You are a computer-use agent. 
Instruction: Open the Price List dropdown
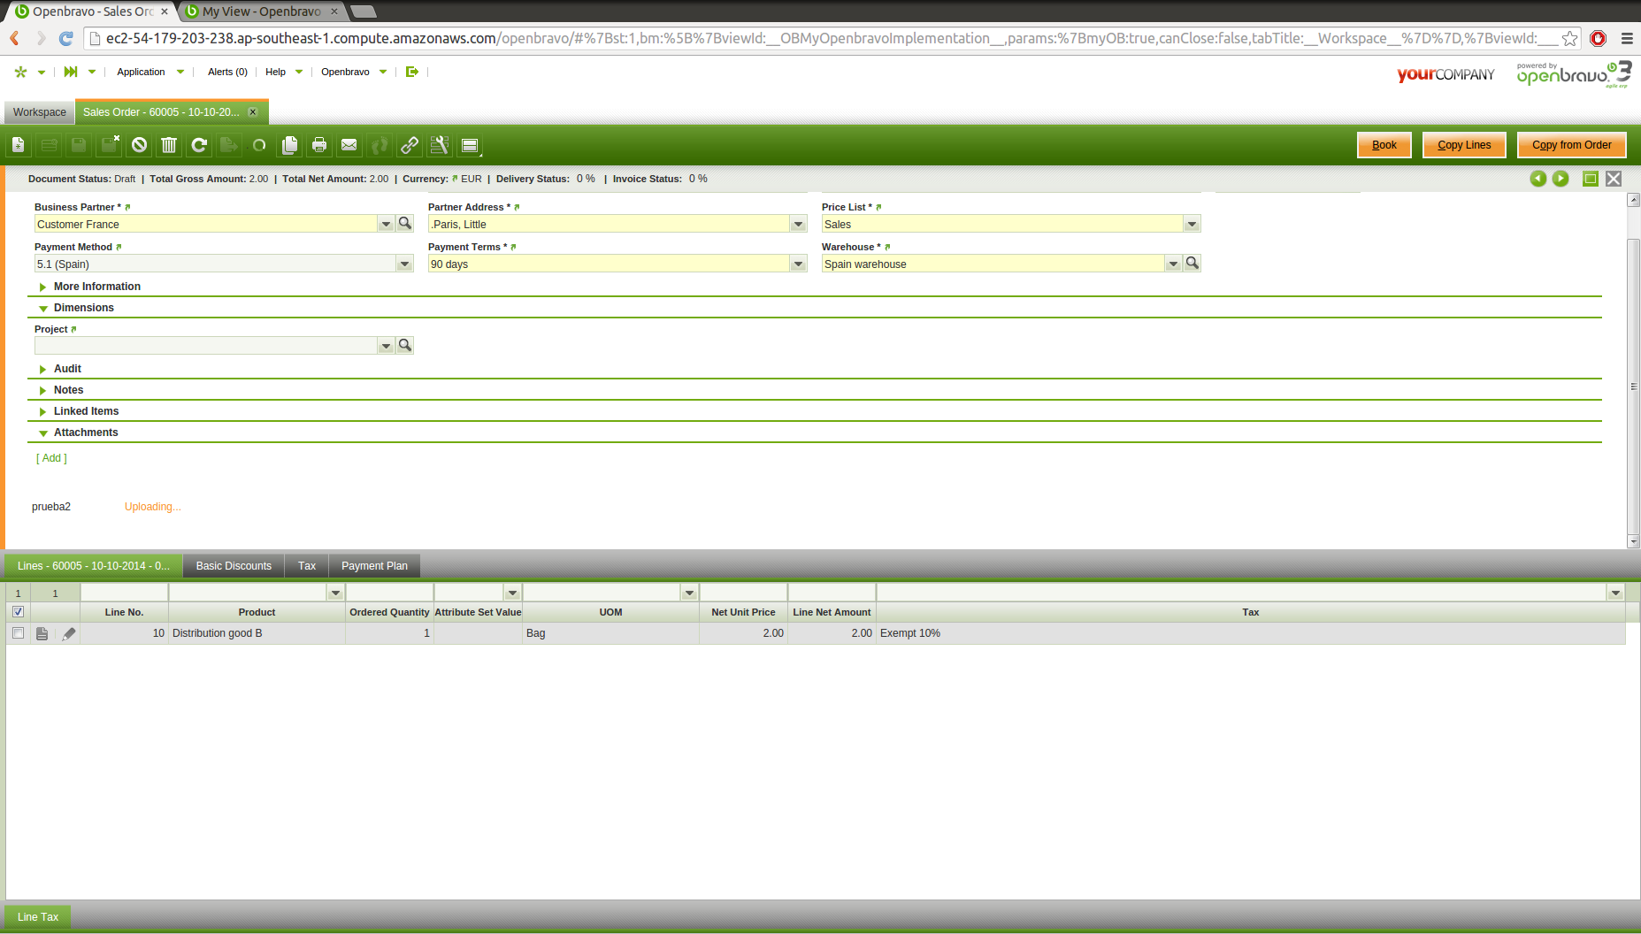[x=1192, y=225]
